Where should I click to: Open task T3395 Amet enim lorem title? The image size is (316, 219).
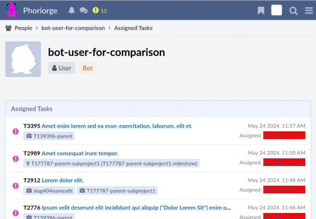click(117, 126)
